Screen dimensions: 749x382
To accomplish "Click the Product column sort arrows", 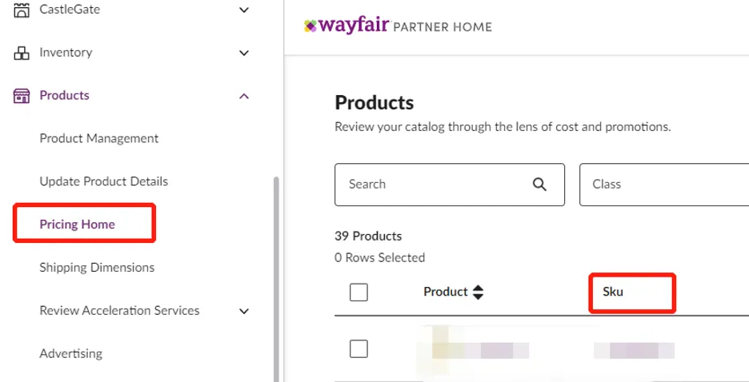I will pyautogui.click(x=478, y=292).
